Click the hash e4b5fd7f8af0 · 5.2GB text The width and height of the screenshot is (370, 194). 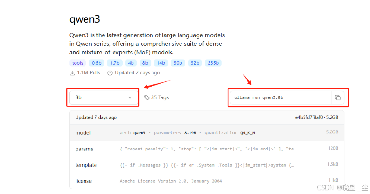click(x=317, y=117)
